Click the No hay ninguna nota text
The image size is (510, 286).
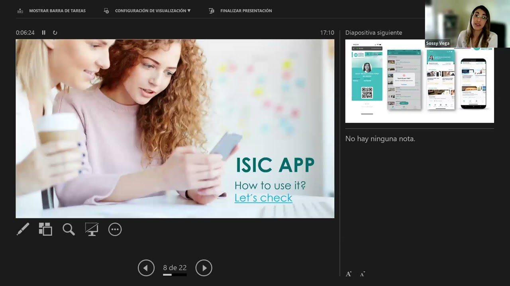(x=380, y=139)
